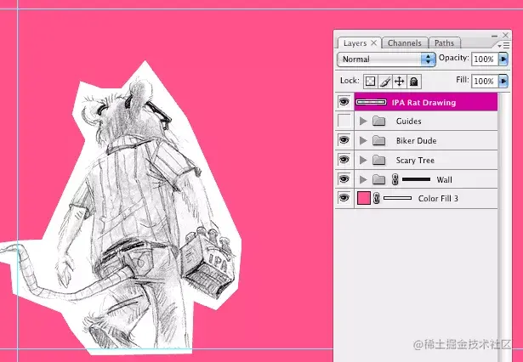
Task: Click the Fill percentage field
Action: click(x=485, y=81)
